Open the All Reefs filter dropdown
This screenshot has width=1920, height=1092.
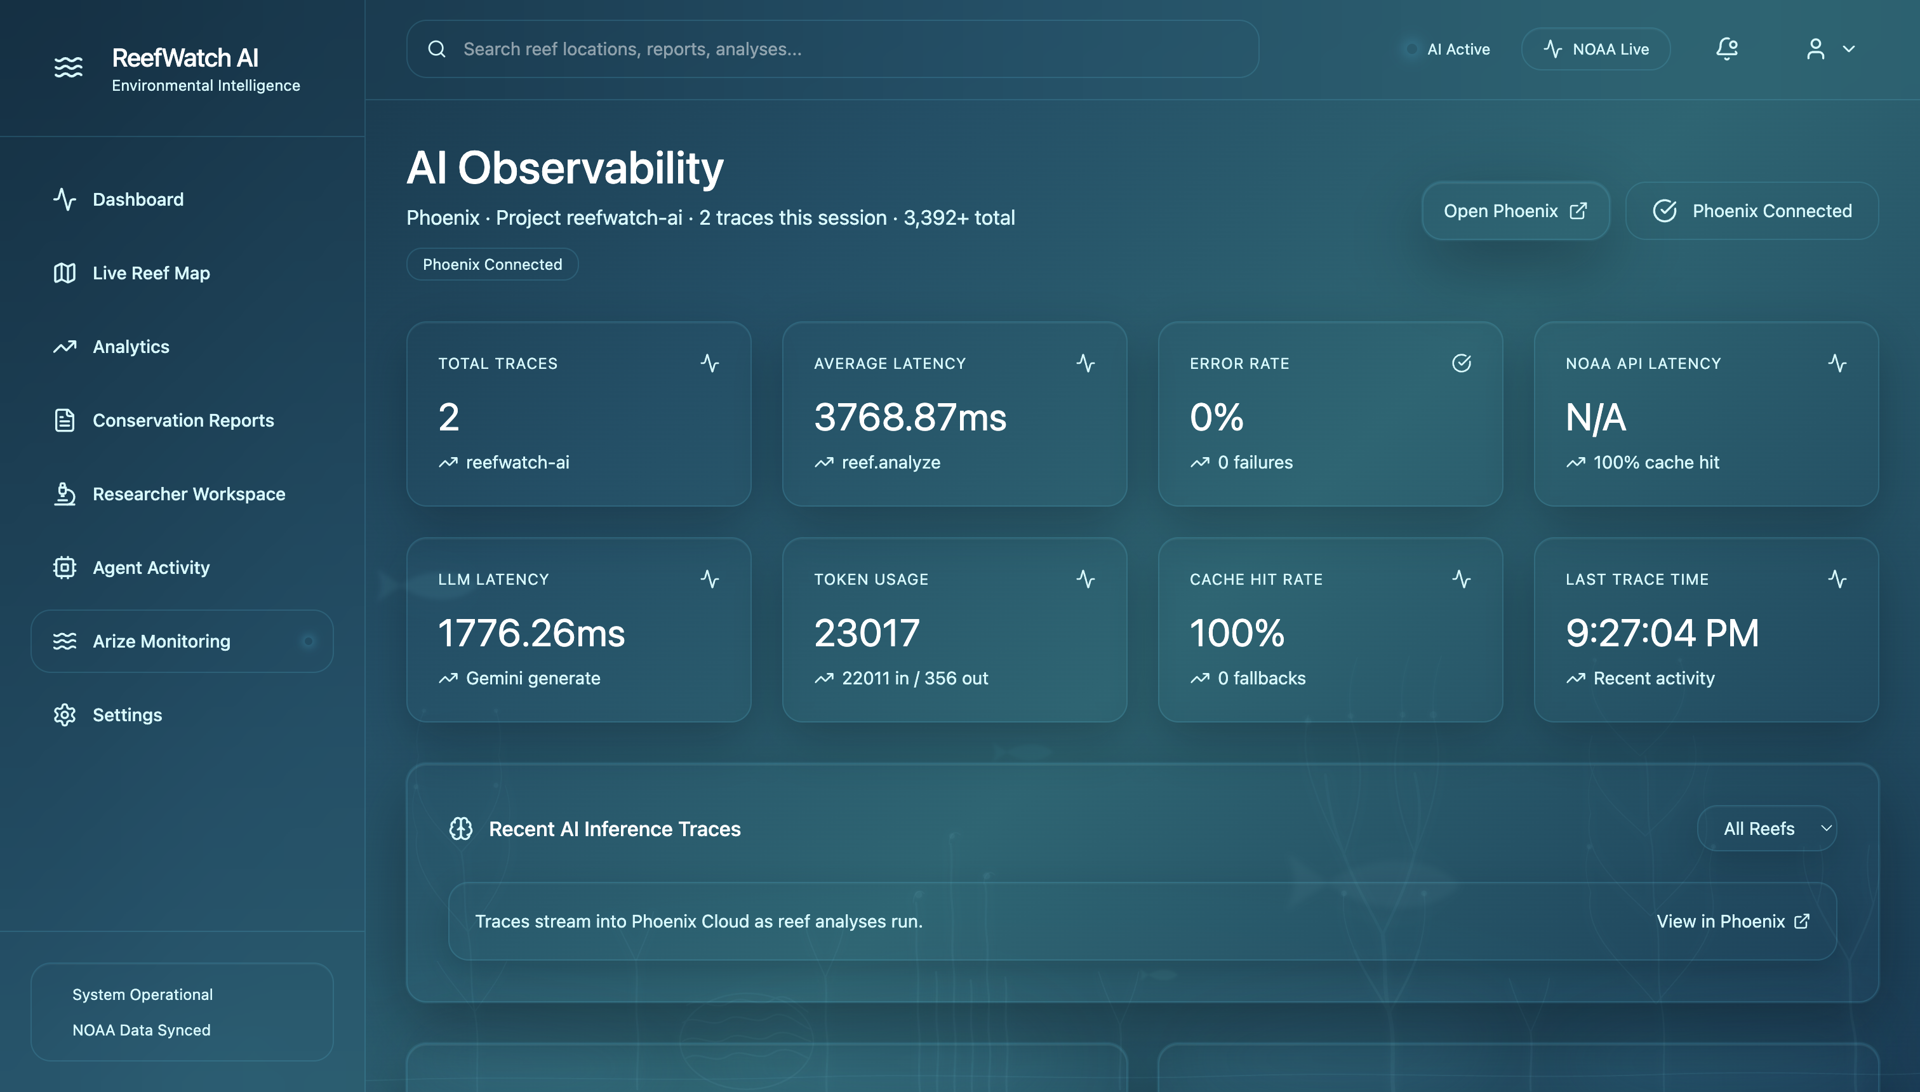click(1767, 829)
